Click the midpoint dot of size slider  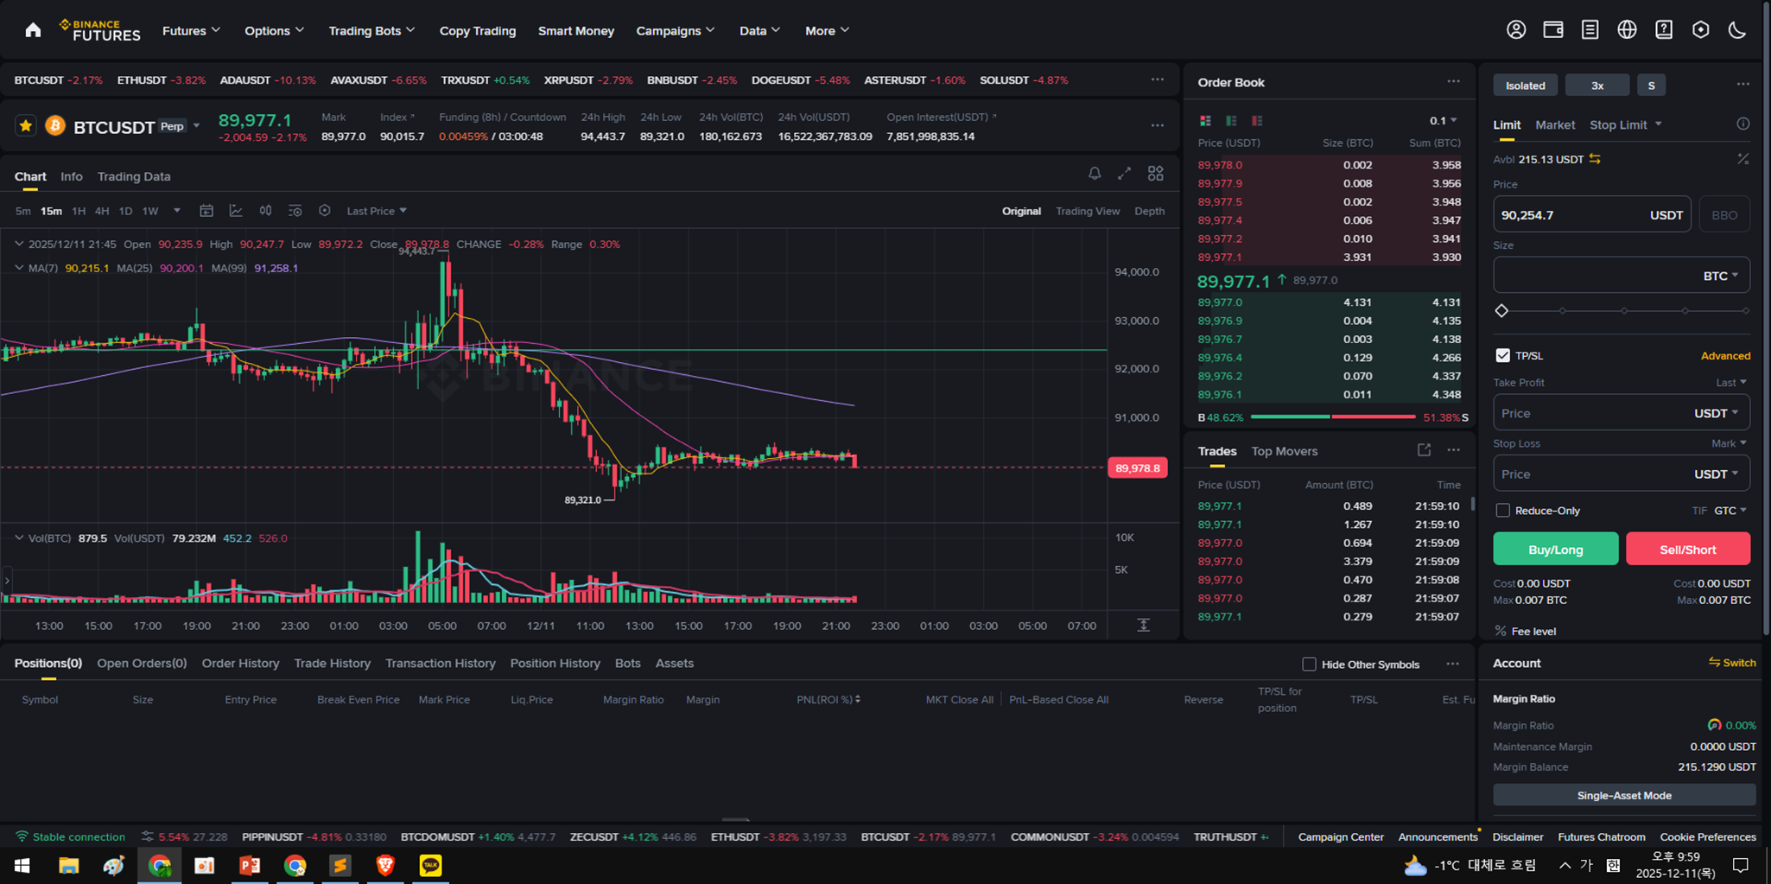click(1624, 310)
